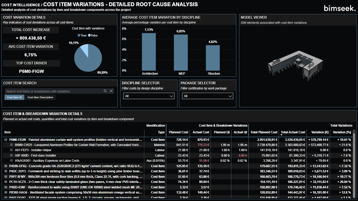Select the Architecture bar in the chart

(x=149, y=52)
